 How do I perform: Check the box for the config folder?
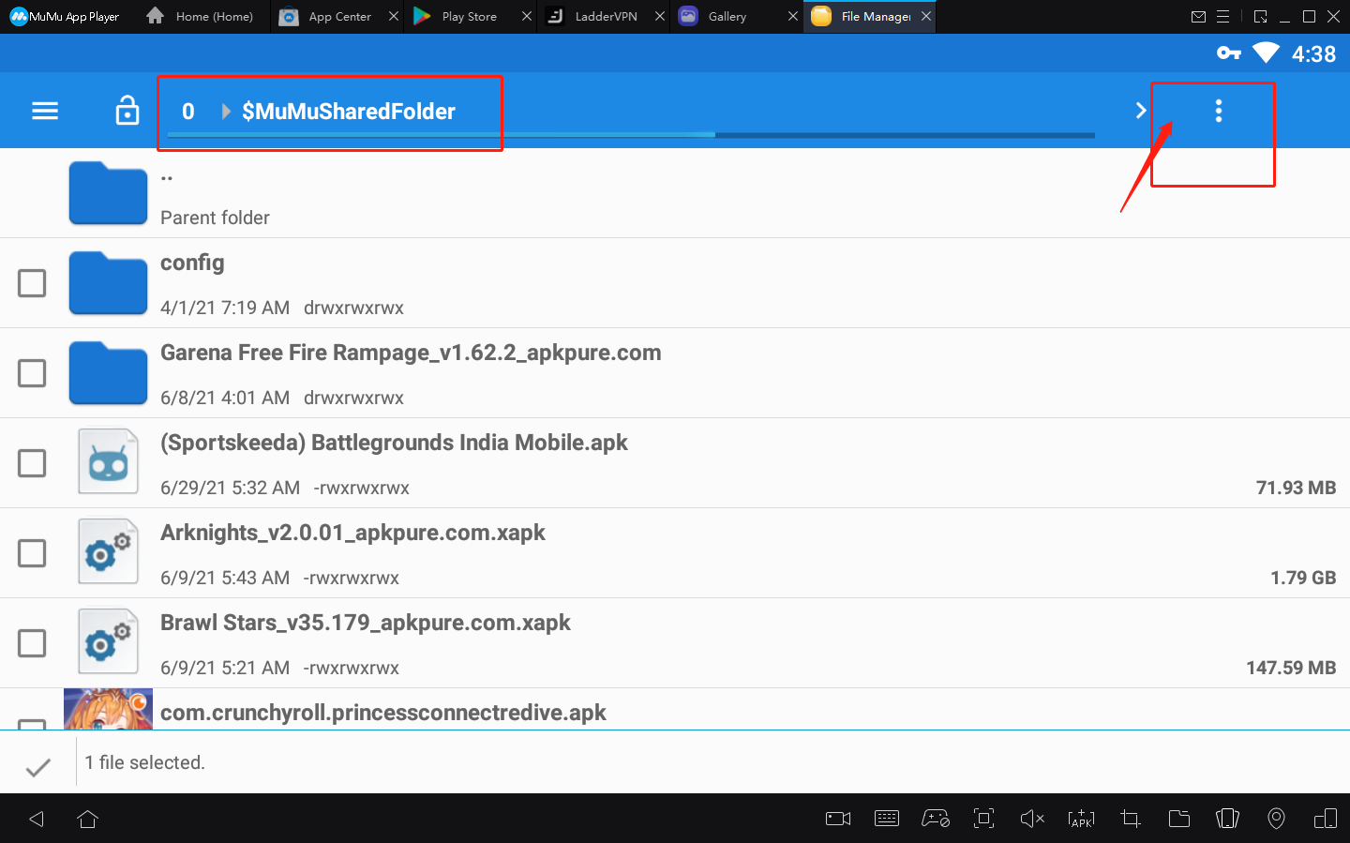tap(32, 283)
